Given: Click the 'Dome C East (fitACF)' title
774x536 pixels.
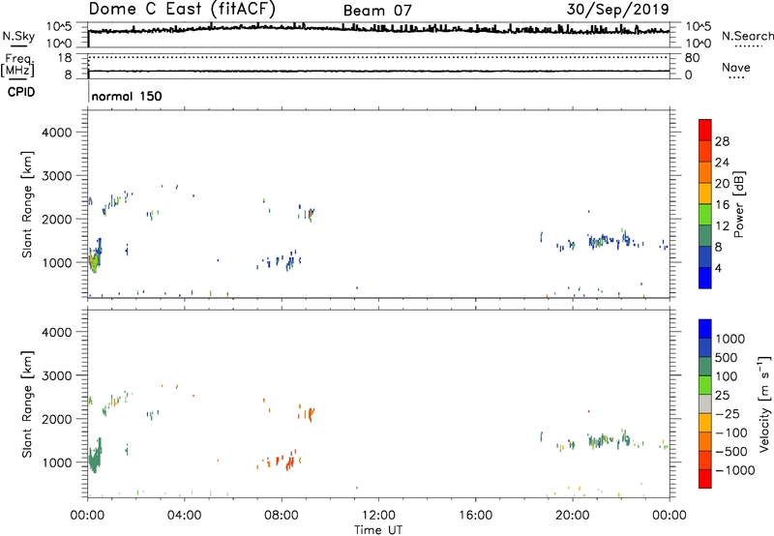Looking at the screenshot, I should (x=182, y=9).
